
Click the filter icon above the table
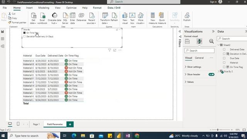[x=110, y=50]
